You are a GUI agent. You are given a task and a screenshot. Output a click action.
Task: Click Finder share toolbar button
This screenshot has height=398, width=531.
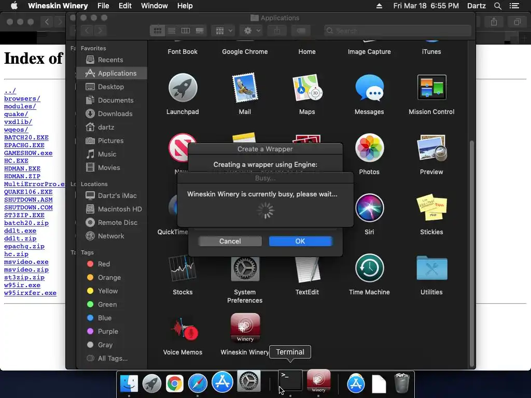pos(277,31)
